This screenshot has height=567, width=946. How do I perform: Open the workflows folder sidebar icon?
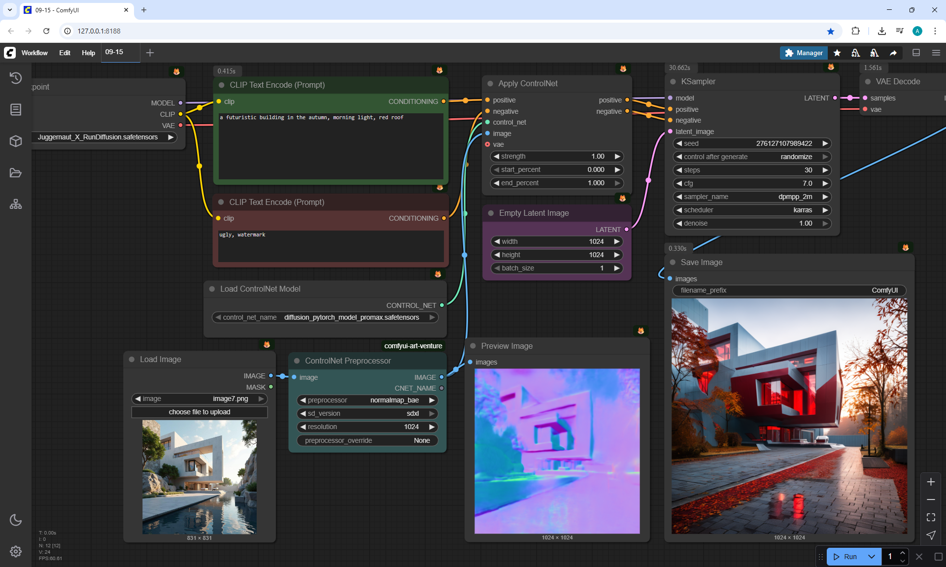click(x=16, y=173)
